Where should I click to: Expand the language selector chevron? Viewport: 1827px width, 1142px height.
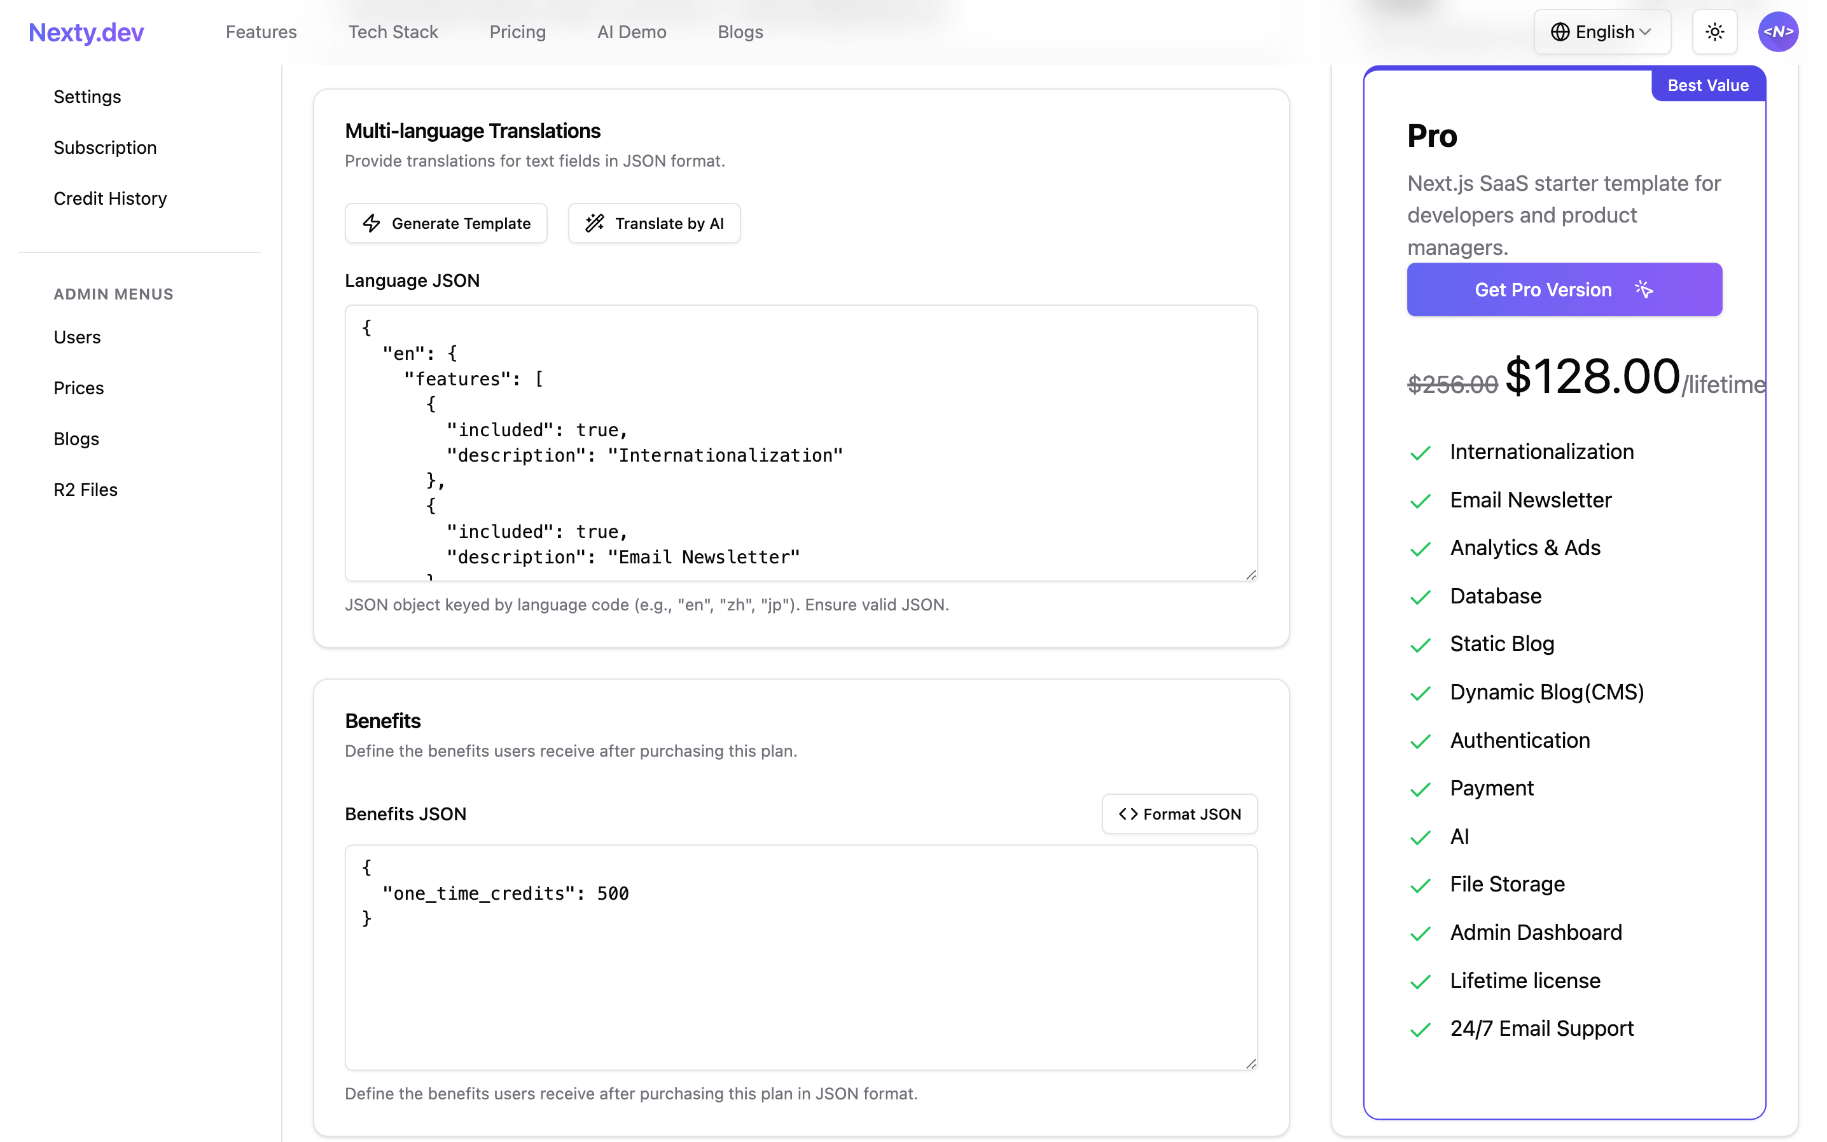[1647, 32]
